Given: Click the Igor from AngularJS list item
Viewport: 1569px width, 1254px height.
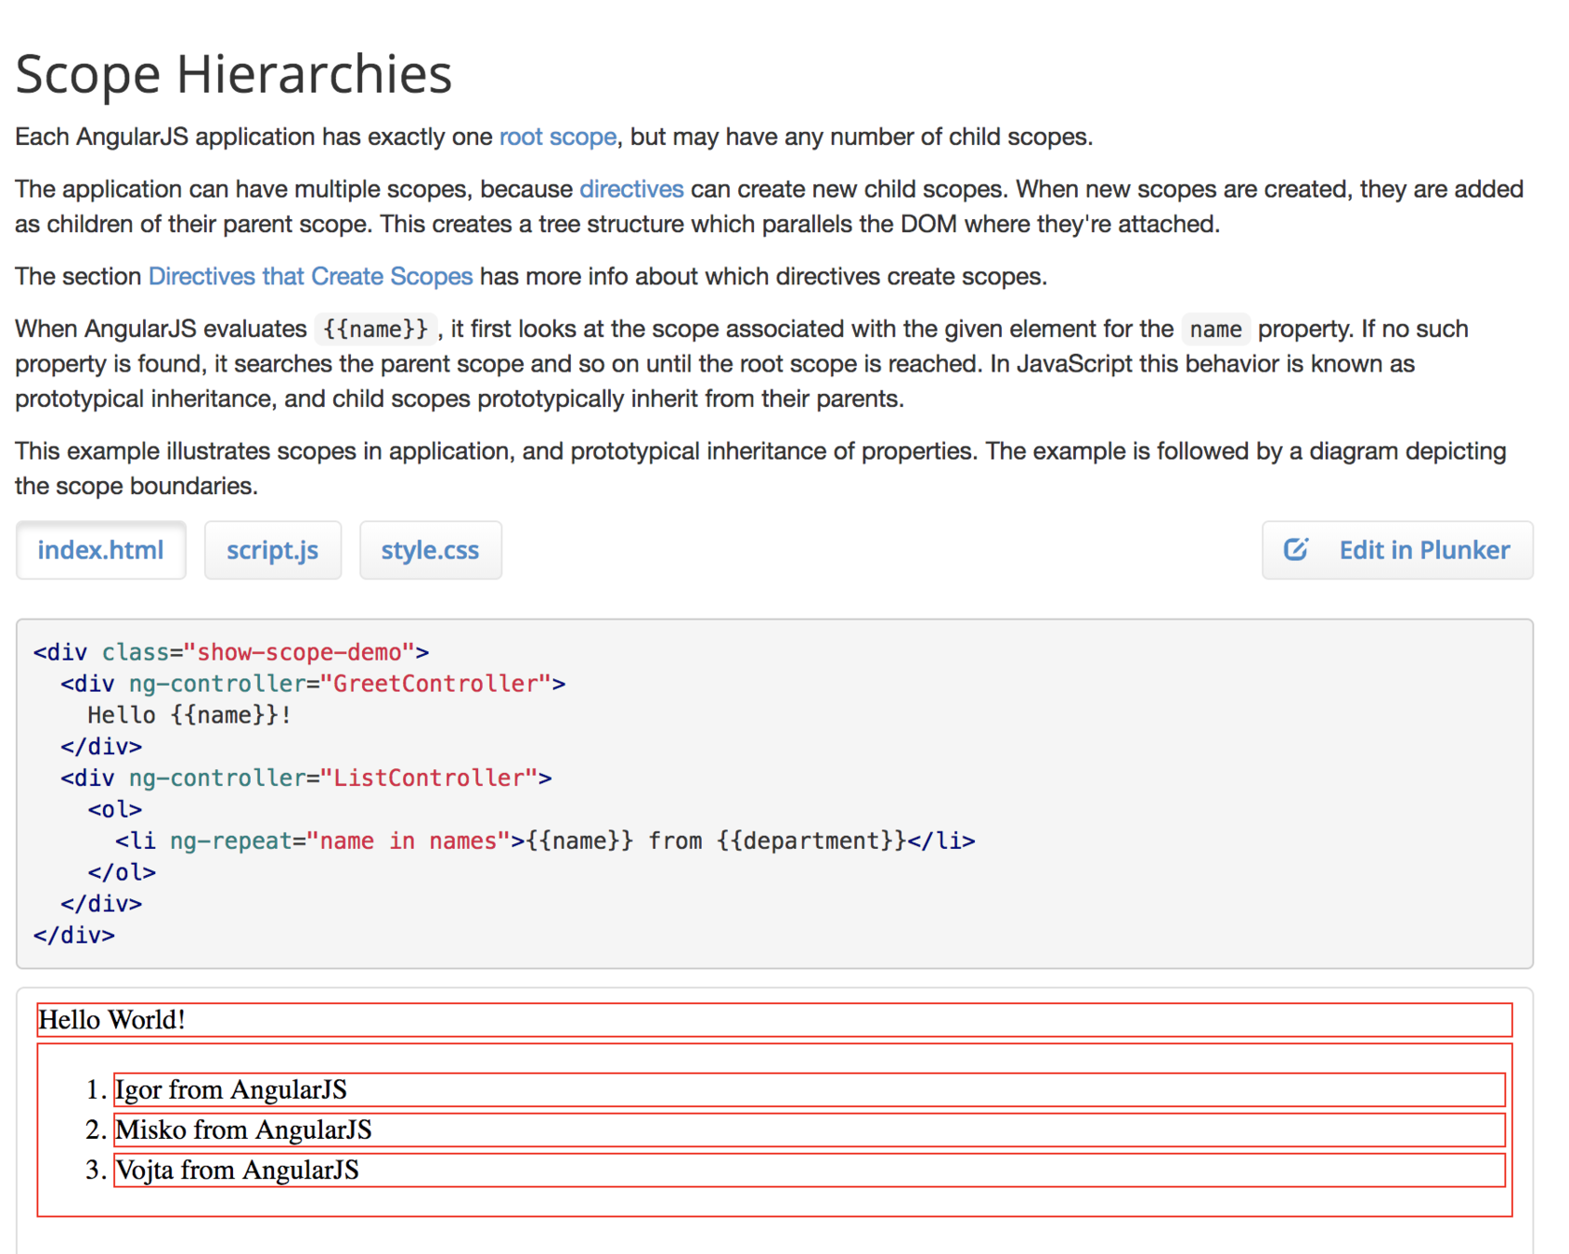Looking at the screenshot, I should tap(810, 1090).
